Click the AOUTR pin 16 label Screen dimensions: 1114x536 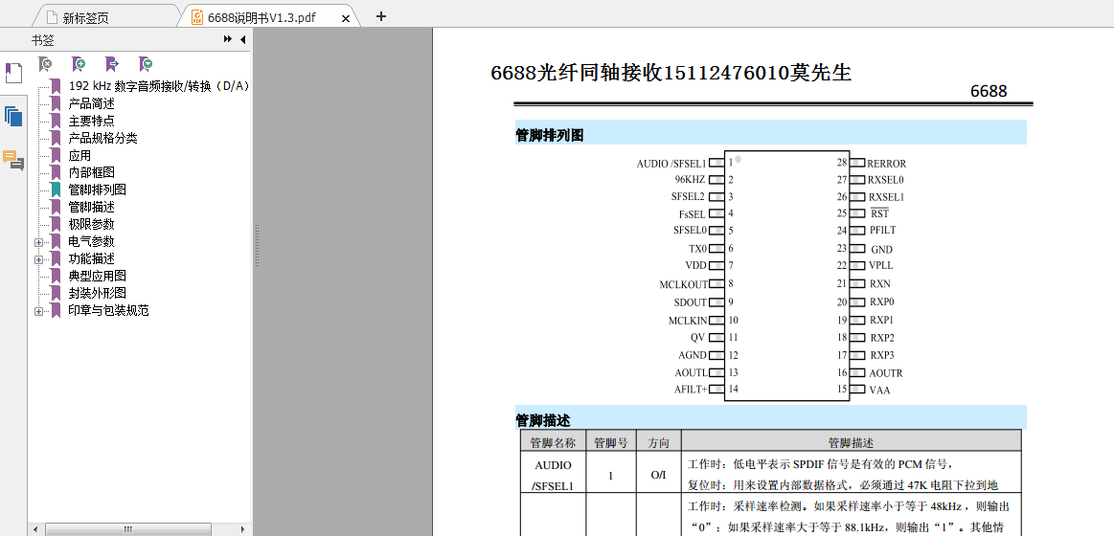(886, 372)
